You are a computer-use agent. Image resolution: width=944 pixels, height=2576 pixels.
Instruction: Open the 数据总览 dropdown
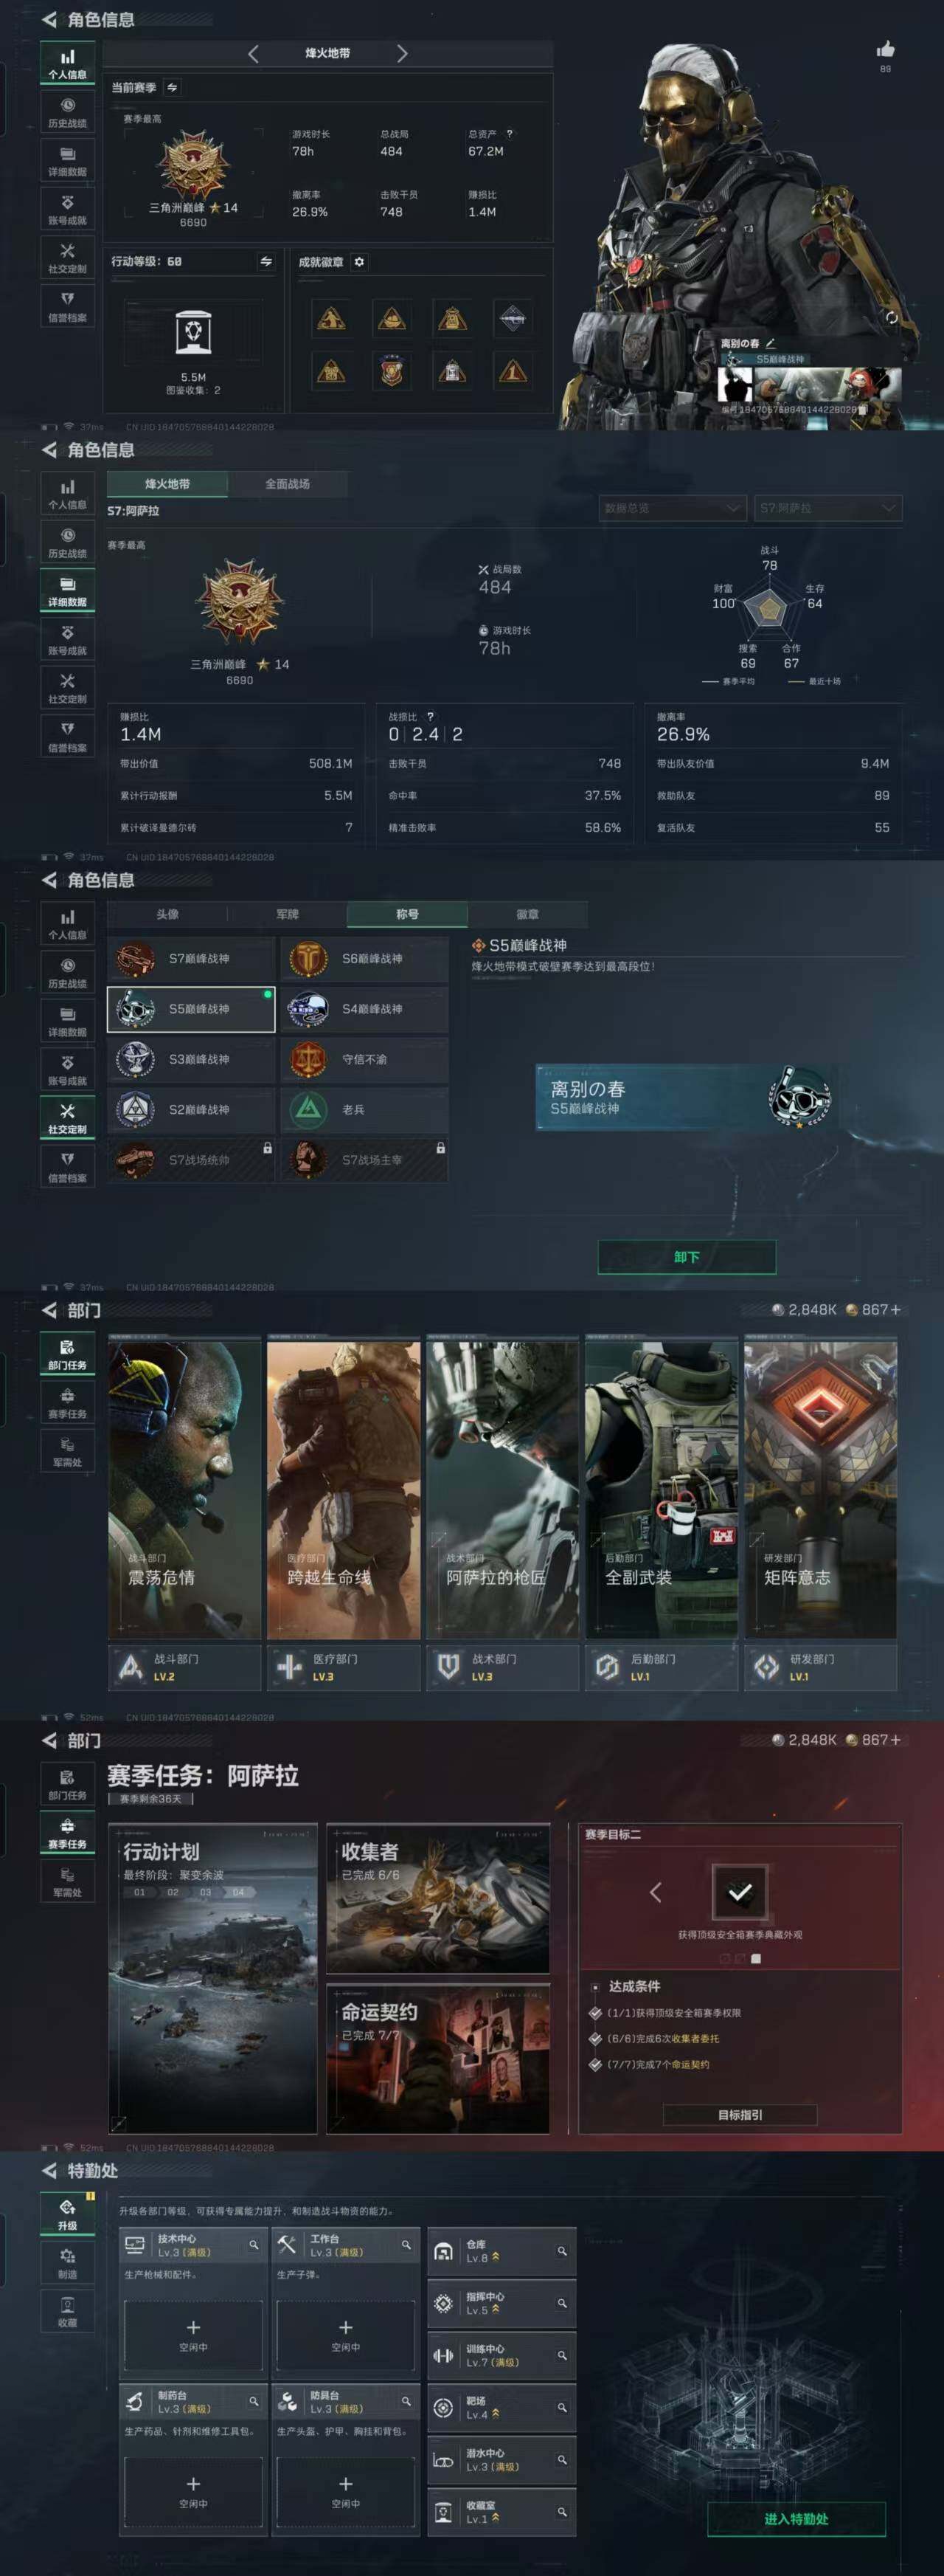point(671,508)
